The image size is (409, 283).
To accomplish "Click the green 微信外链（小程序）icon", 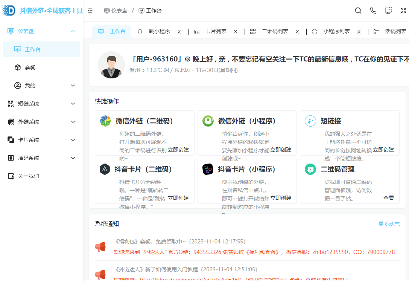I will [x=208, y=121].
